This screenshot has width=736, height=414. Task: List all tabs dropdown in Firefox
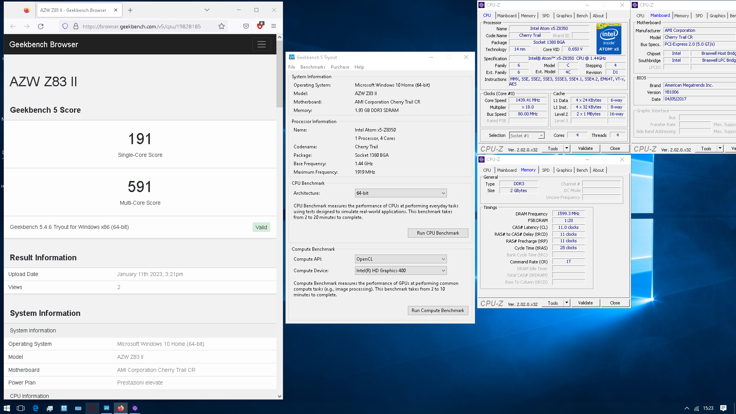pyautogui.click(x=207, y=10)
